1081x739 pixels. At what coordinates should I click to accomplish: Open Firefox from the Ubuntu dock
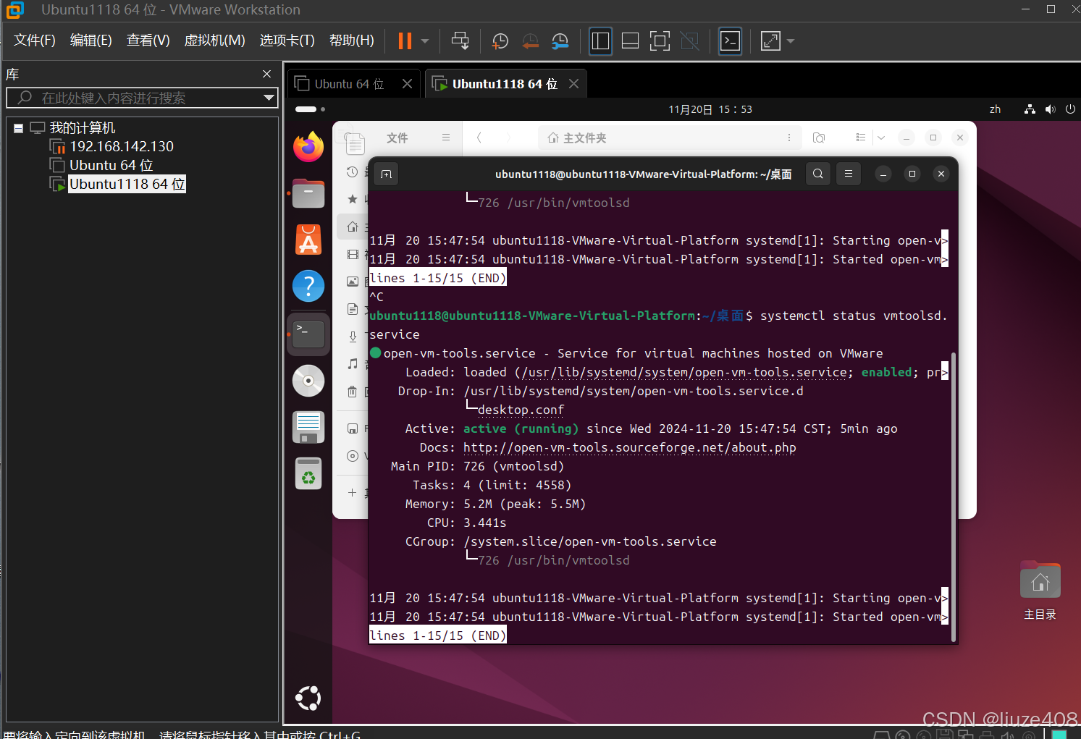point(308,147)
